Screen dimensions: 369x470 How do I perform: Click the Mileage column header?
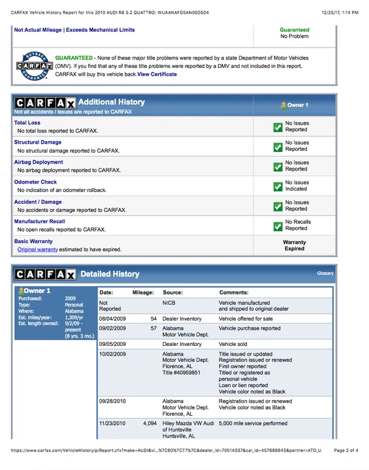pyautogui.click(x=143, y=292)
